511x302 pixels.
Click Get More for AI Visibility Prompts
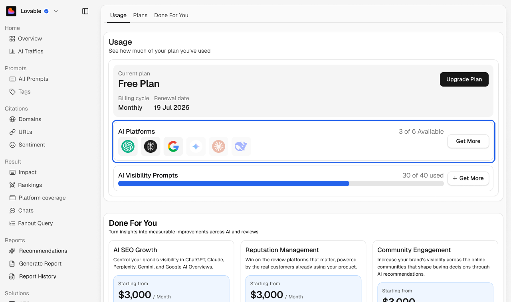coord(468,178)
